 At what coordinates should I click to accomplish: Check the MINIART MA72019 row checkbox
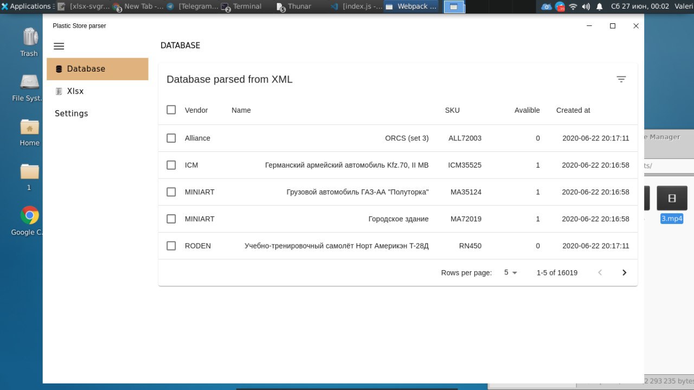click(x=171, y=219)
